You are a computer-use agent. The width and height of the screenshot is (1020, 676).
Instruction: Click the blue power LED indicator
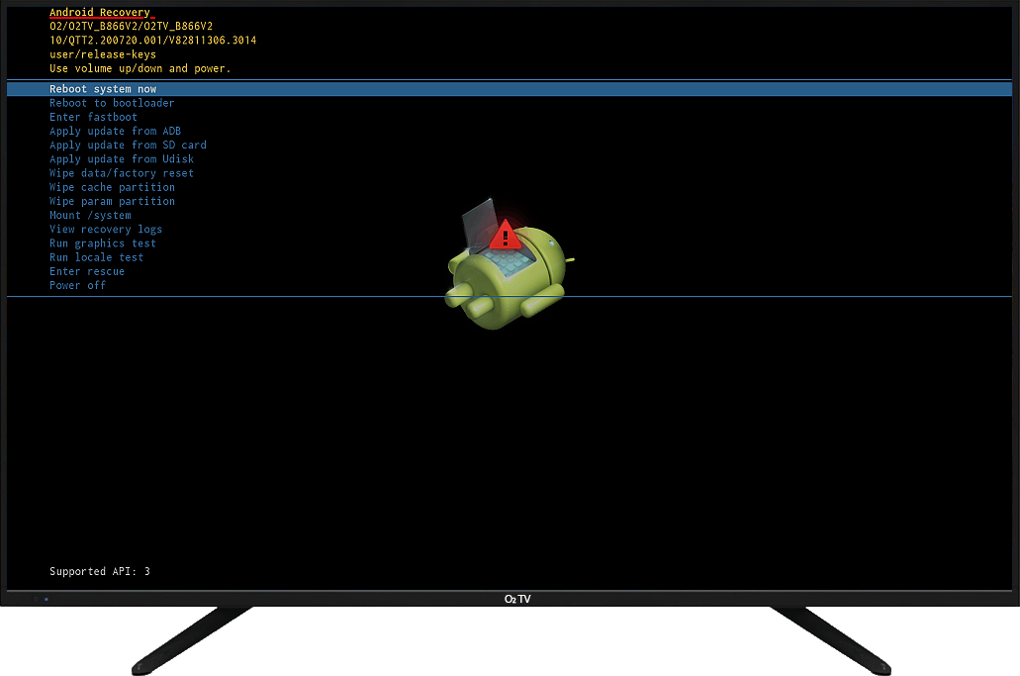pyautogui.click(x=46, y=599)
